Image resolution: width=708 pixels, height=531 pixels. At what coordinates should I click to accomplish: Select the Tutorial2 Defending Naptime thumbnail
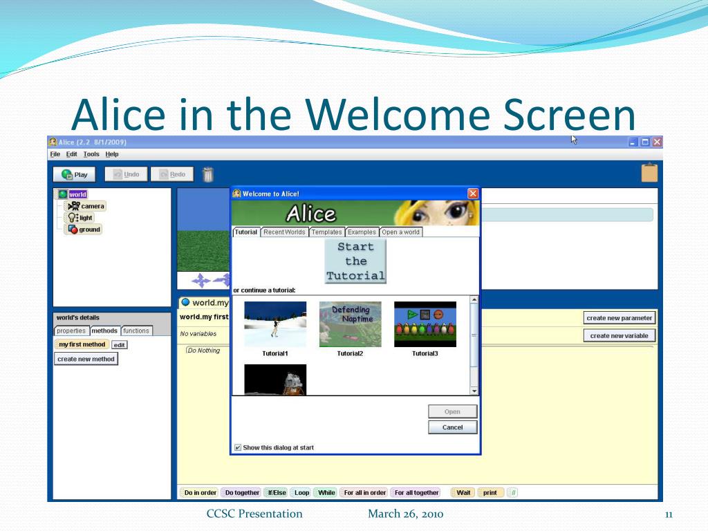[x=350, y=324]
